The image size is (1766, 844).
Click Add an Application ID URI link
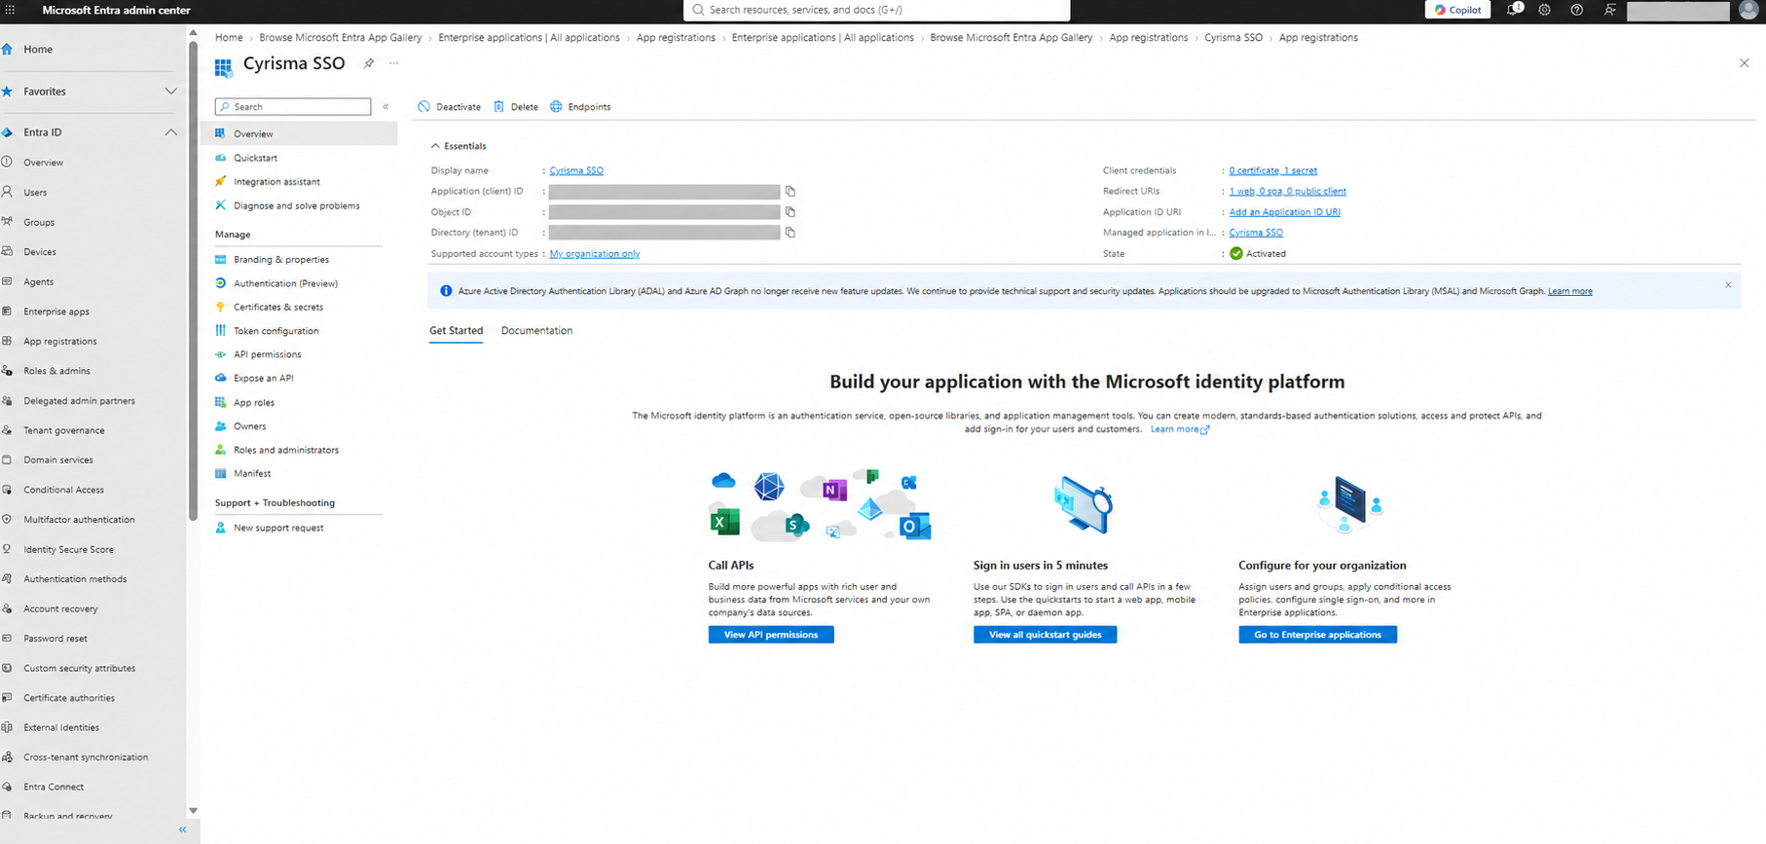1285,212
